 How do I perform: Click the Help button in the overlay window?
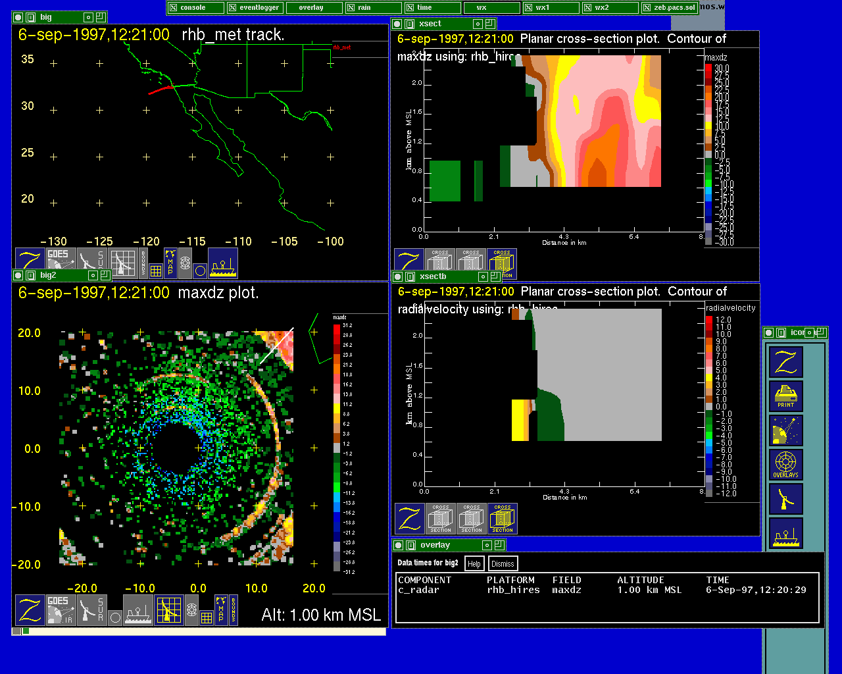tap(474, 563)
